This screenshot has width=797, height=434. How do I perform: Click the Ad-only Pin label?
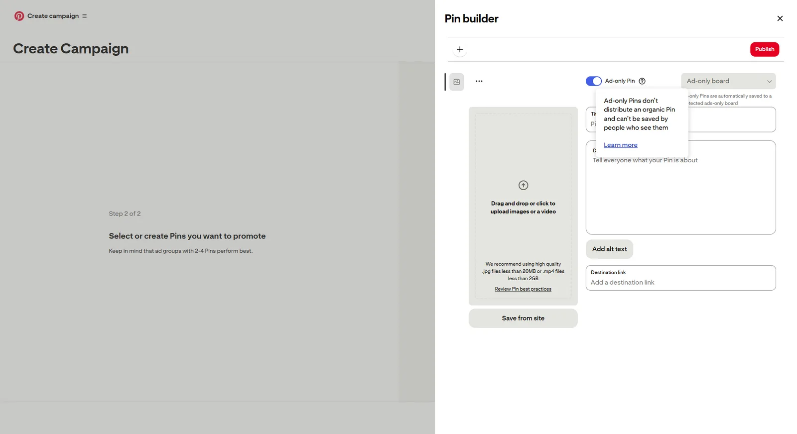(x=620, y=81)
